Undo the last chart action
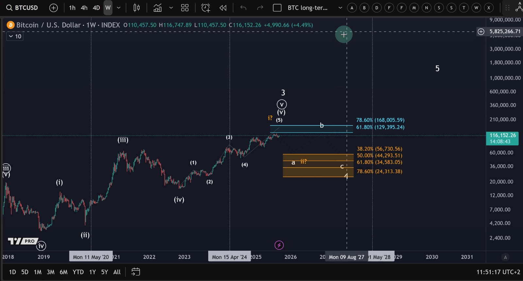 click(243, 8)
